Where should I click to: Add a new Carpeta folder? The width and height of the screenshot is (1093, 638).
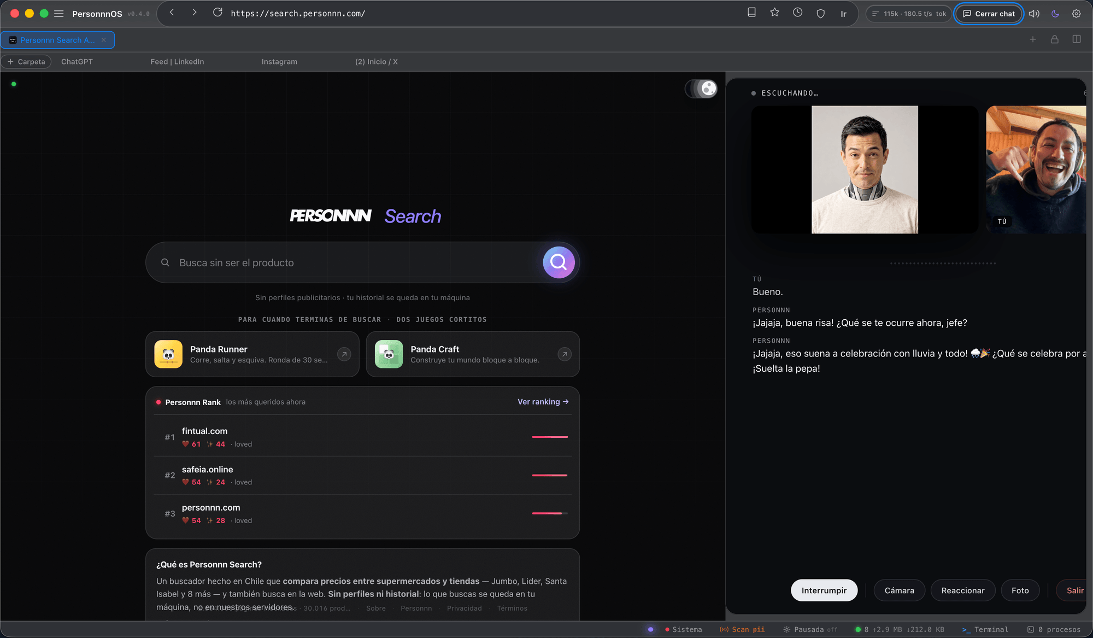(x=26, y=62)
